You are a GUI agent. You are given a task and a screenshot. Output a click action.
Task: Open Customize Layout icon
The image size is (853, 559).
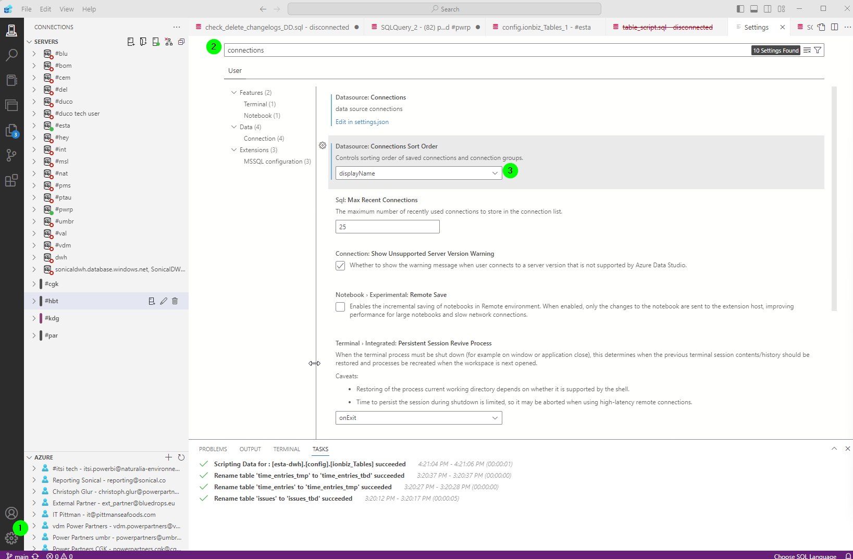pyautogui.click(x=781, y=9)
